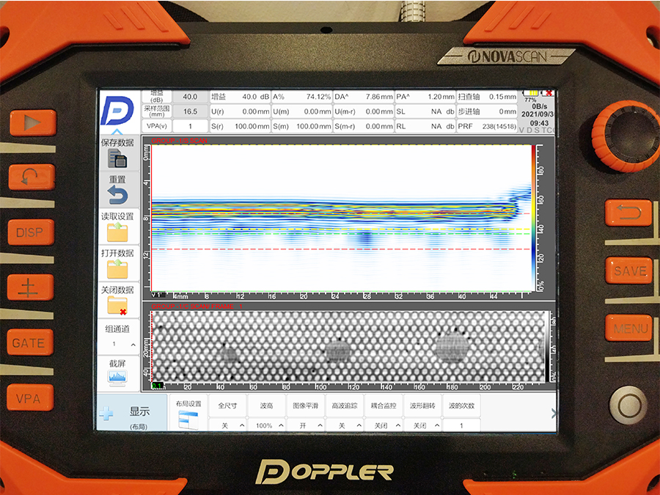Click the GROUP -1/C SCAN/ FRAME title
The height and width of the screenshot is (495, 660).
click(x=197, y=307)
